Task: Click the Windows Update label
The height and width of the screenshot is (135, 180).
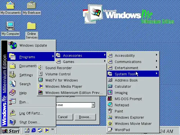Action: point(33,45)
